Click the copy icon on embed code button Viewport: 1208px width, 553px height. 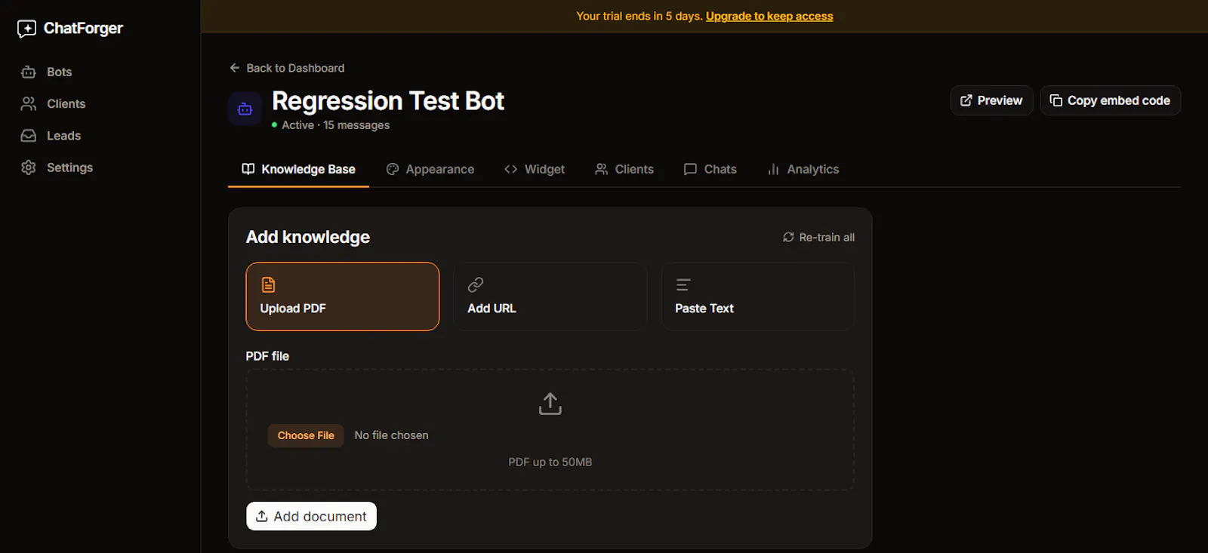coord(1056,100)
